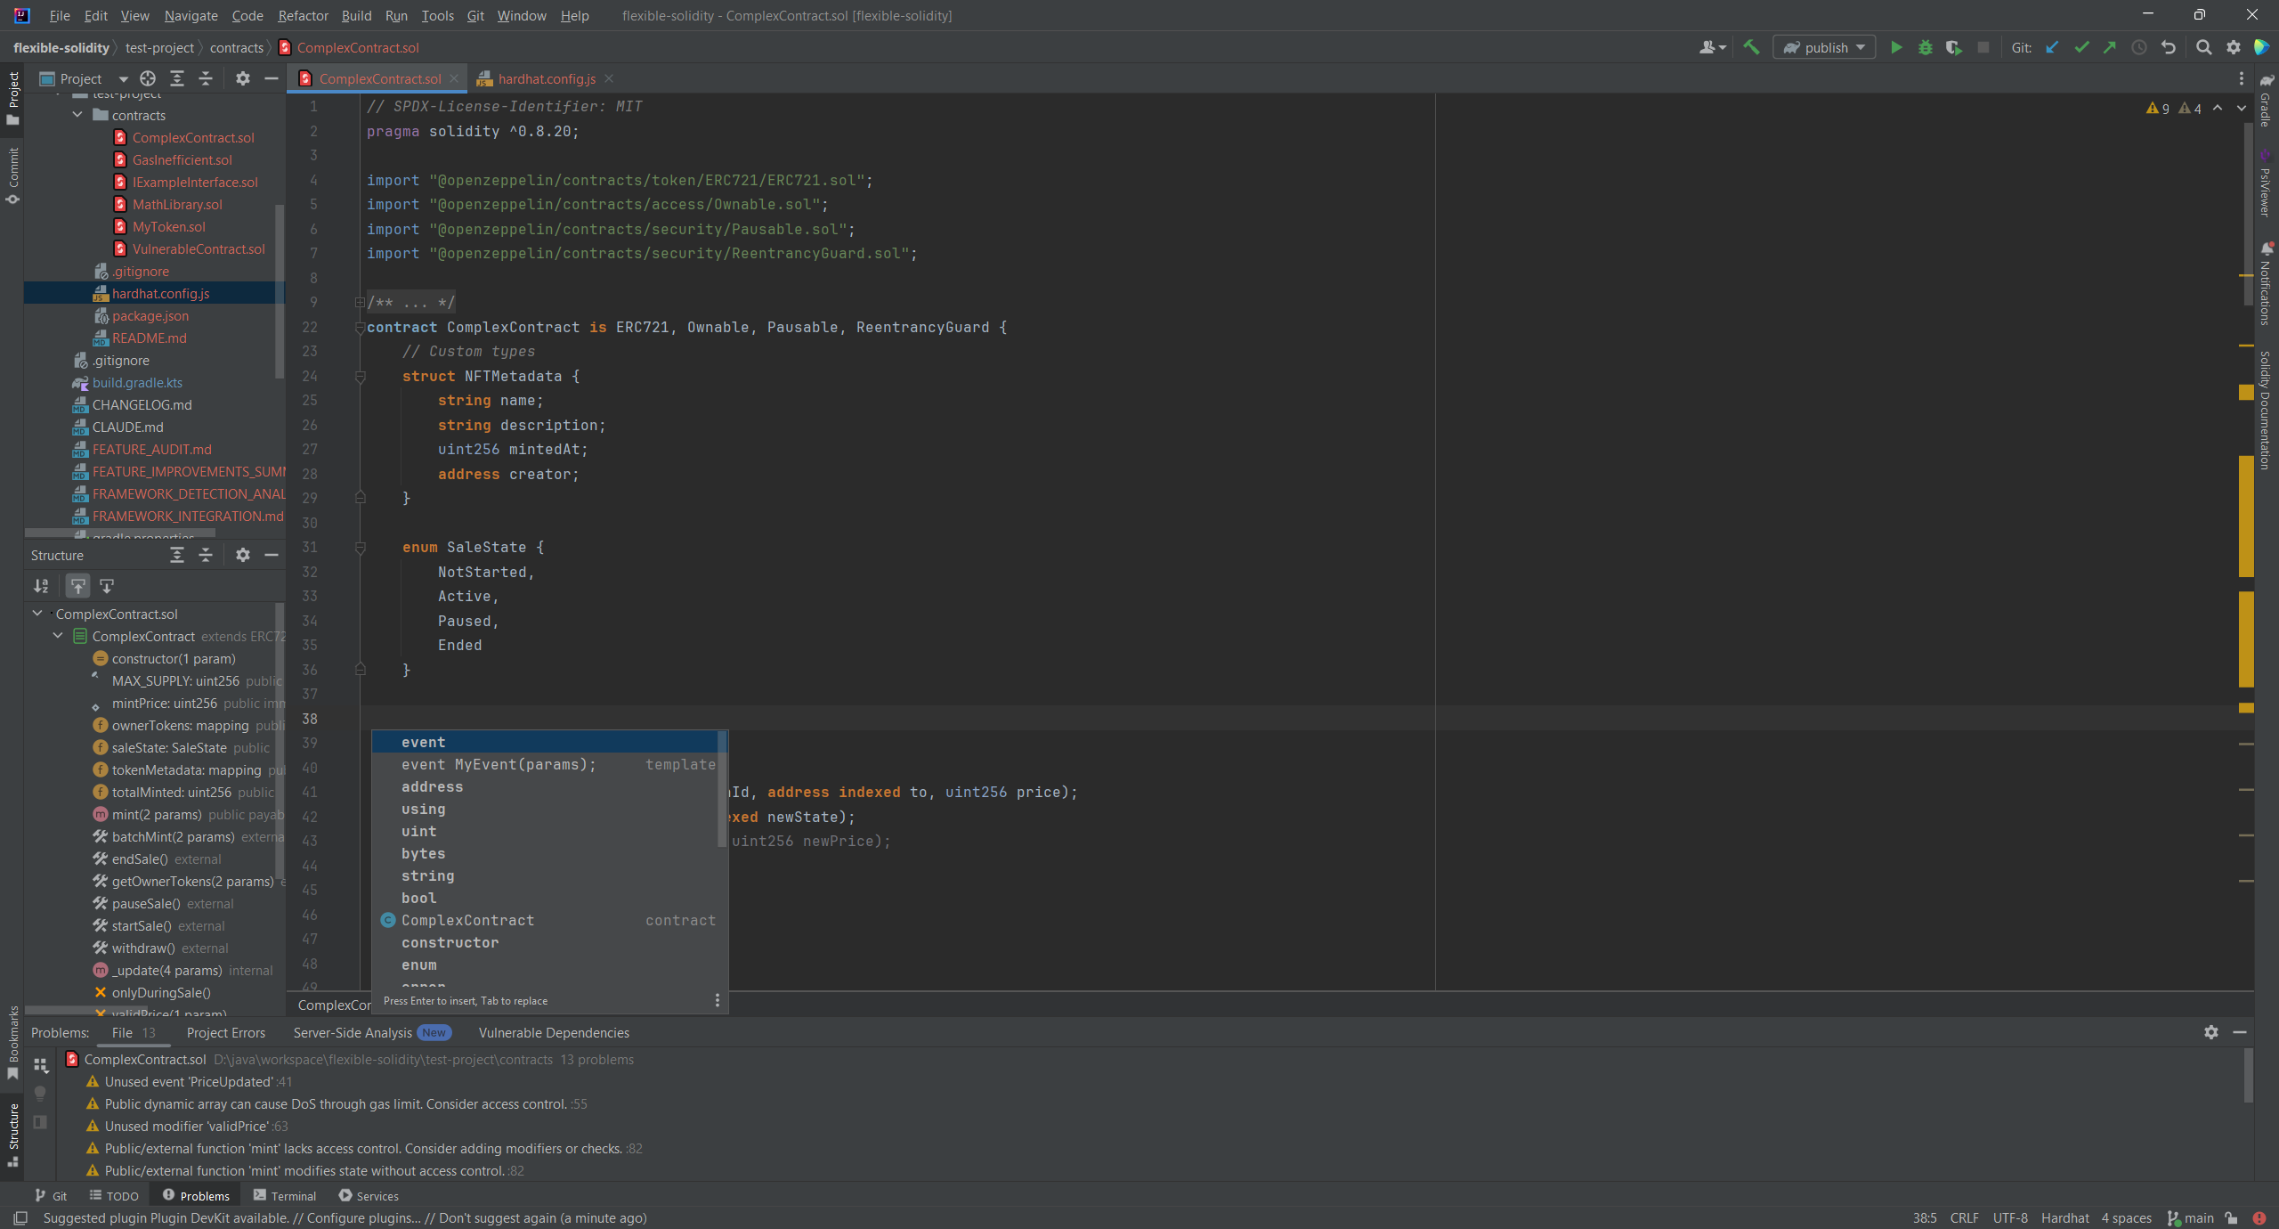Toggle the Bookmarks tool window stripe

[x=12, y=1042]
